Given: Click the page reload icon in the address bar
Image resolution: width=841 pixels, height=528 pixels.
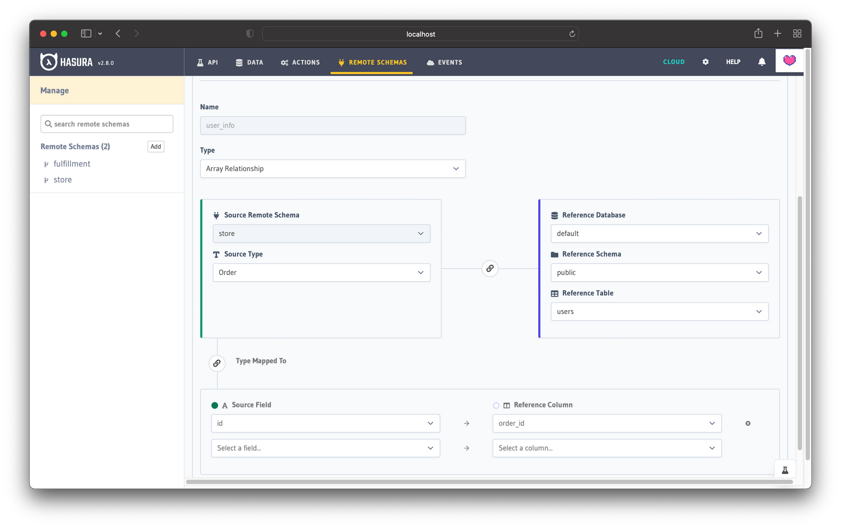Looking at the screenshot, I should [571, 34].
